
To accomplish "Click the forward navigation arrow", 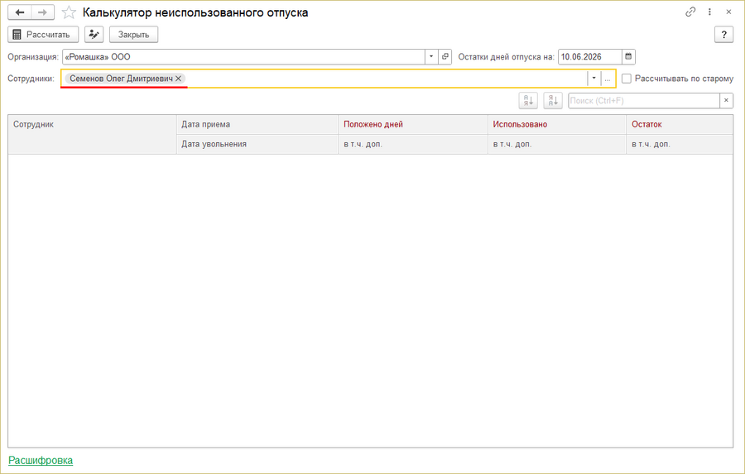I will point(43,12).
